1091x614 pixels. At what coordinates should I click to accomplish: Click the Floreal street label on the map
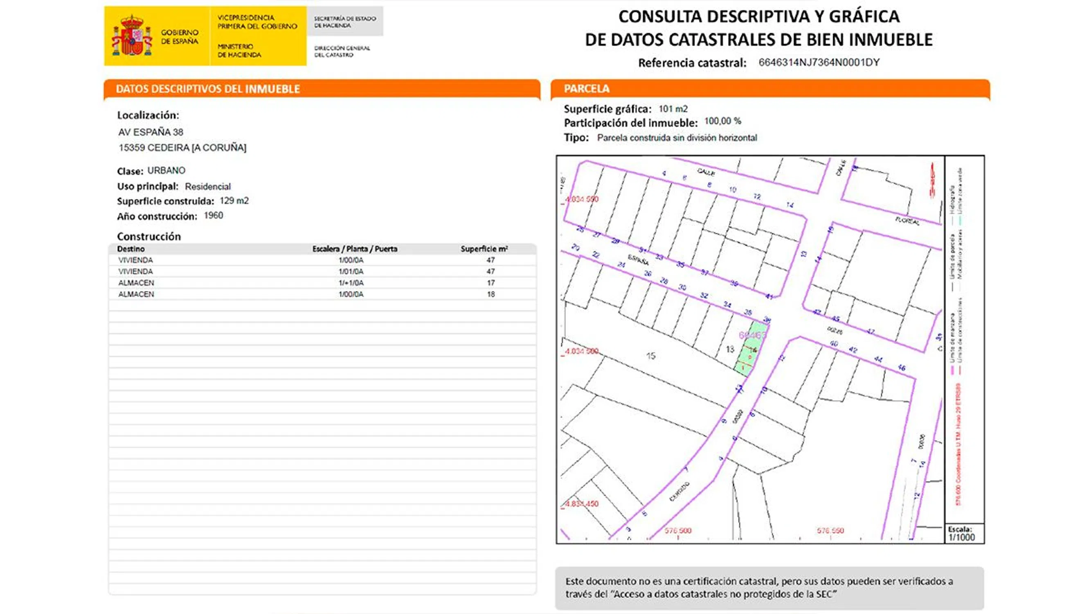tap(907, 221)
